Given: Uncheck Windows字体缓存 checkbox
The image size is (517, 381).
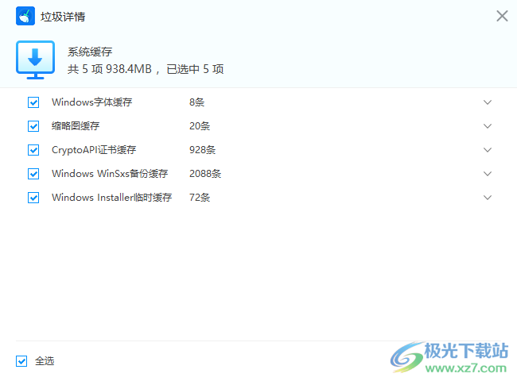Looking at the screenshot, I should click(x=33, y=102).
